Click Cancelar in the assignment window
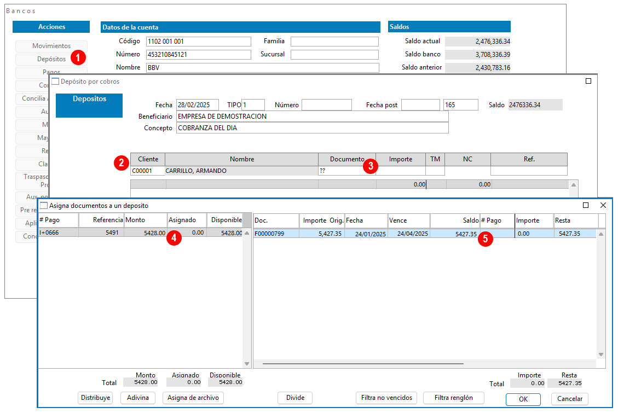 point(569,399)
